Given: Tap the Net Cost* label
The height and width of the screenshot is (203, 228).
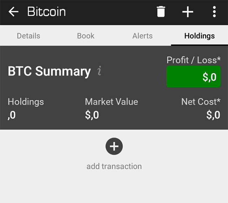Looking at the screenshot, I should coord(201,101).
